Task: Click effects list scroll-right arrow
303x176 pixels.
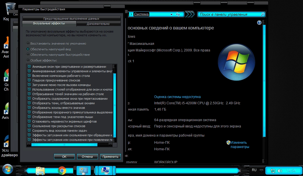Action: 110,145
